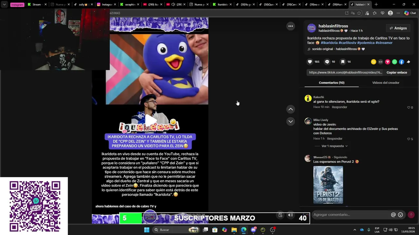Screen dimensions: 419x235
Task: Open the #ikaridota hashtag
Action: (329, 43)
